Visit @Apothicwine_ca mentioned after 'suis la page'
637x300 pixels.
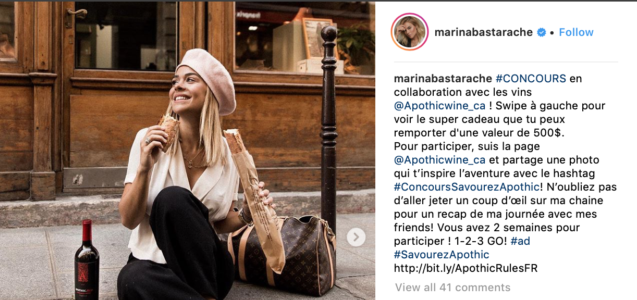tap(440, 160)
